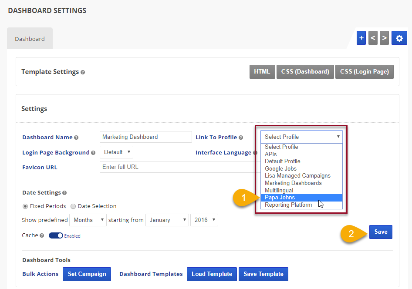Click the plus icon to add dashboard
This screenshot has height=289, width=412.
tap(361, 38)
